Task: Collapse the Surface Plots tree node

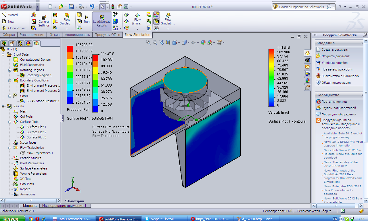Action: click(x=10, y=122)
